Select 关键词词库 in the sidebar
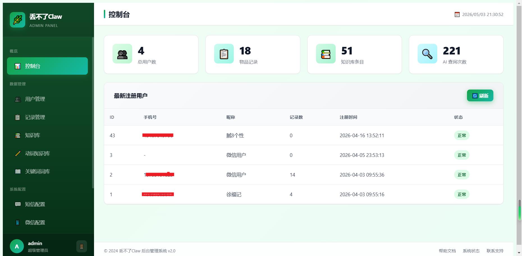522x256 pixels. tap(47, 172)
